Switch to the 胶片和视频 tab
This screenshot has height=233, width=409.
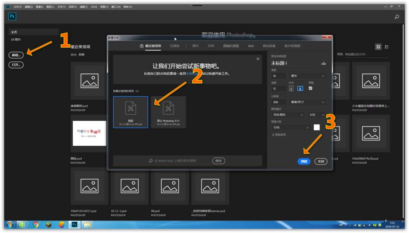pos(292,46)
